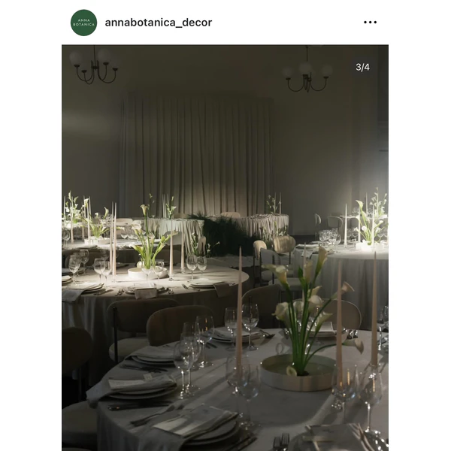The width and height of the screenshot is (451, 451).
Task: Click the spotlit centerpiece on the far-right table
Action: click(370, 220)
